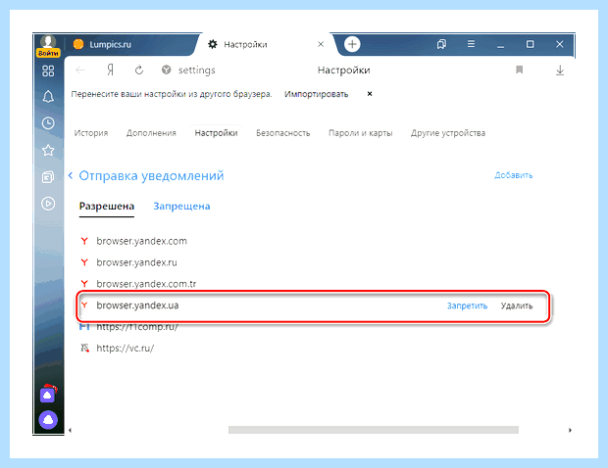This screenshot has width=608, height=468.
Task: Open the История section
Action: pos(91,133)
